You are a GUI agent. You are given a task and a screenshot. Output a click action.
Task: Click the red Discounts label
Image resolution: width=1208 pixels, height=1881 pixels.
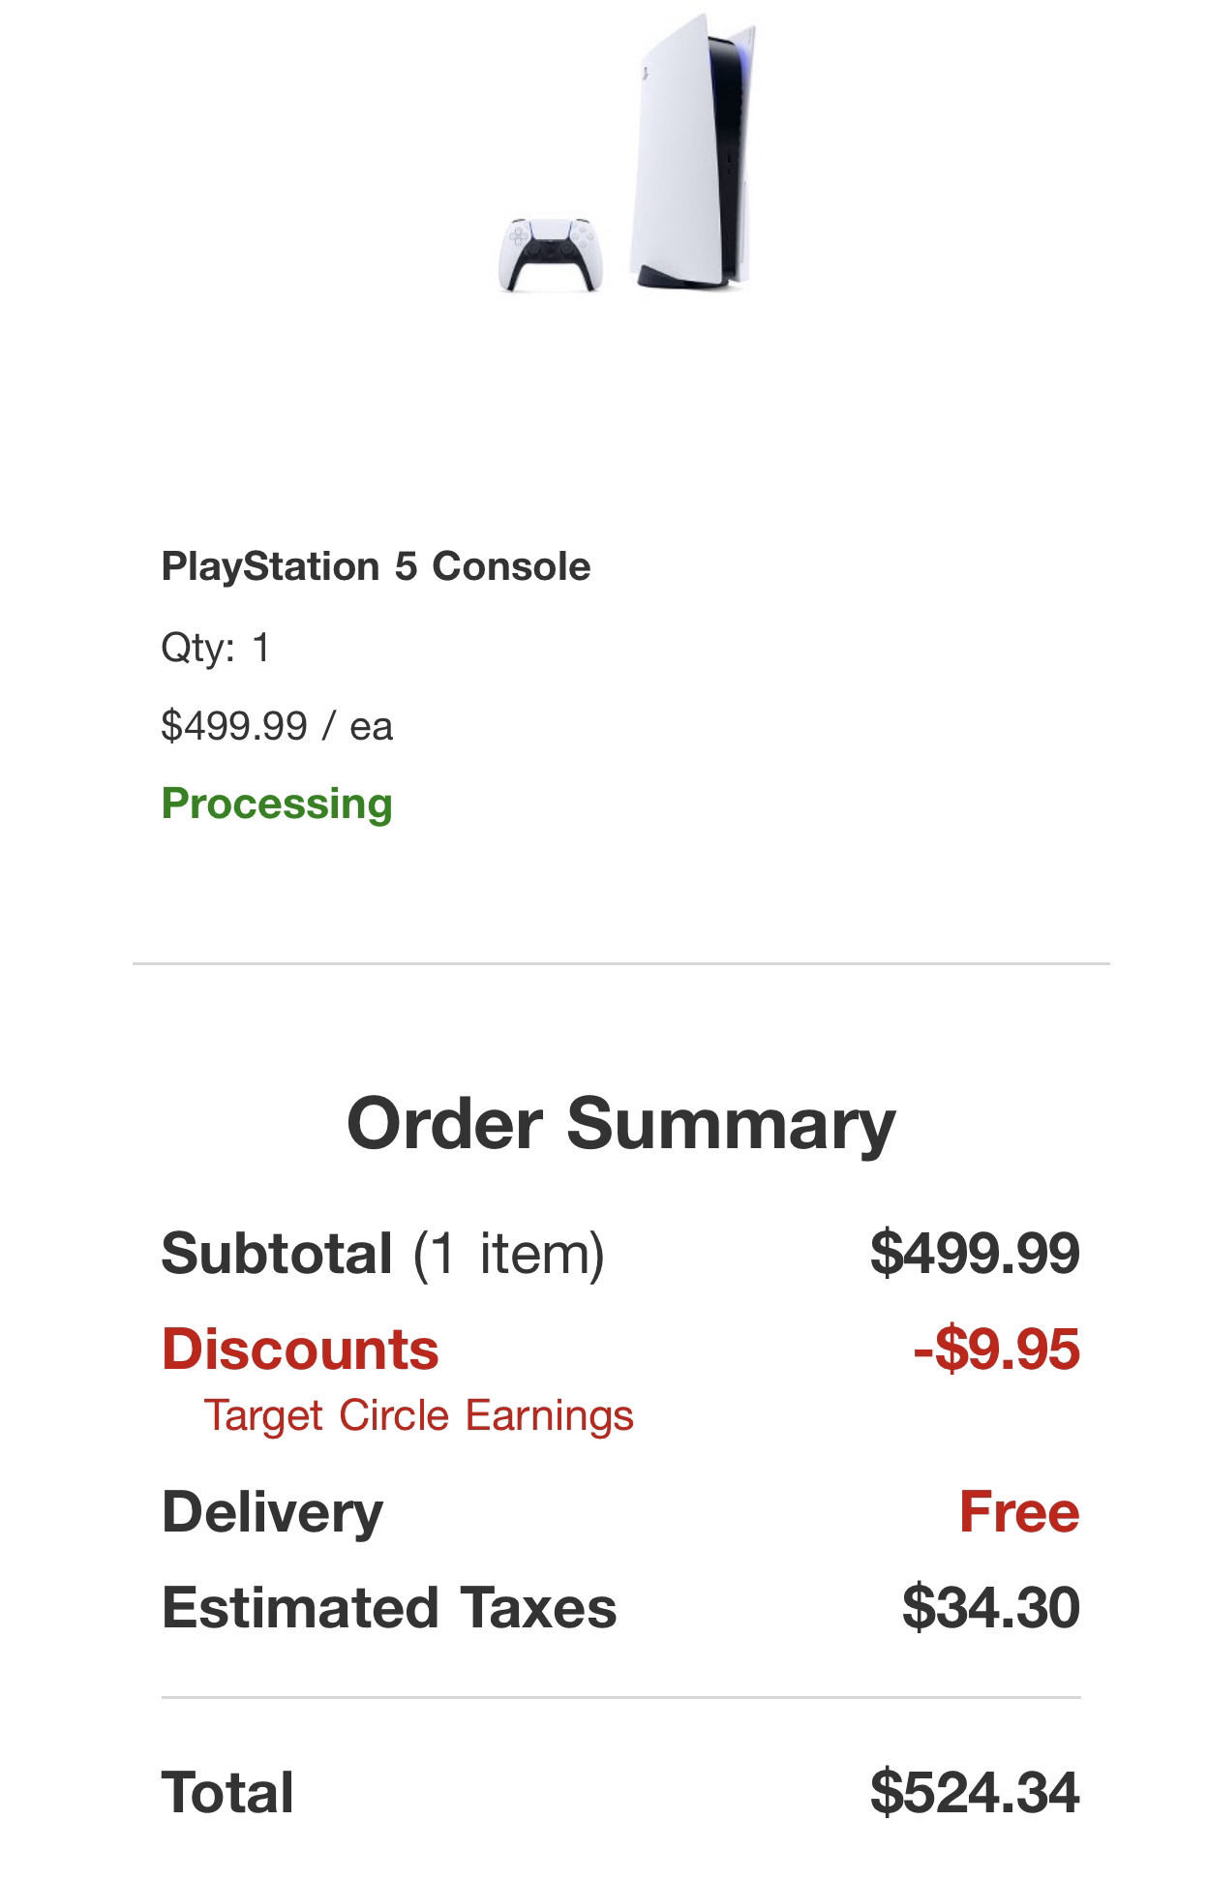tap(300, 1349)
